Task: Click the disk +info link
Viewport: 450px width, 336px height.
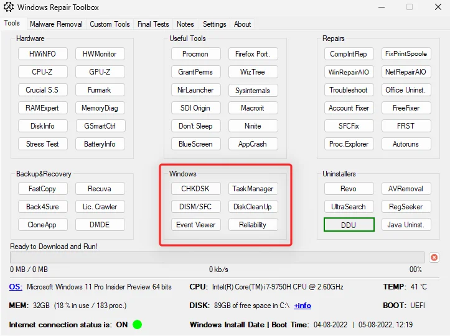Action: (302, 306)
